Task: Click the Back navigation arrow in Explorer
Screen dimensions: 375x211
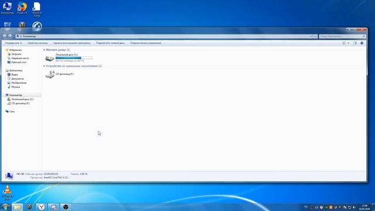Action: [x=5, y=36]
